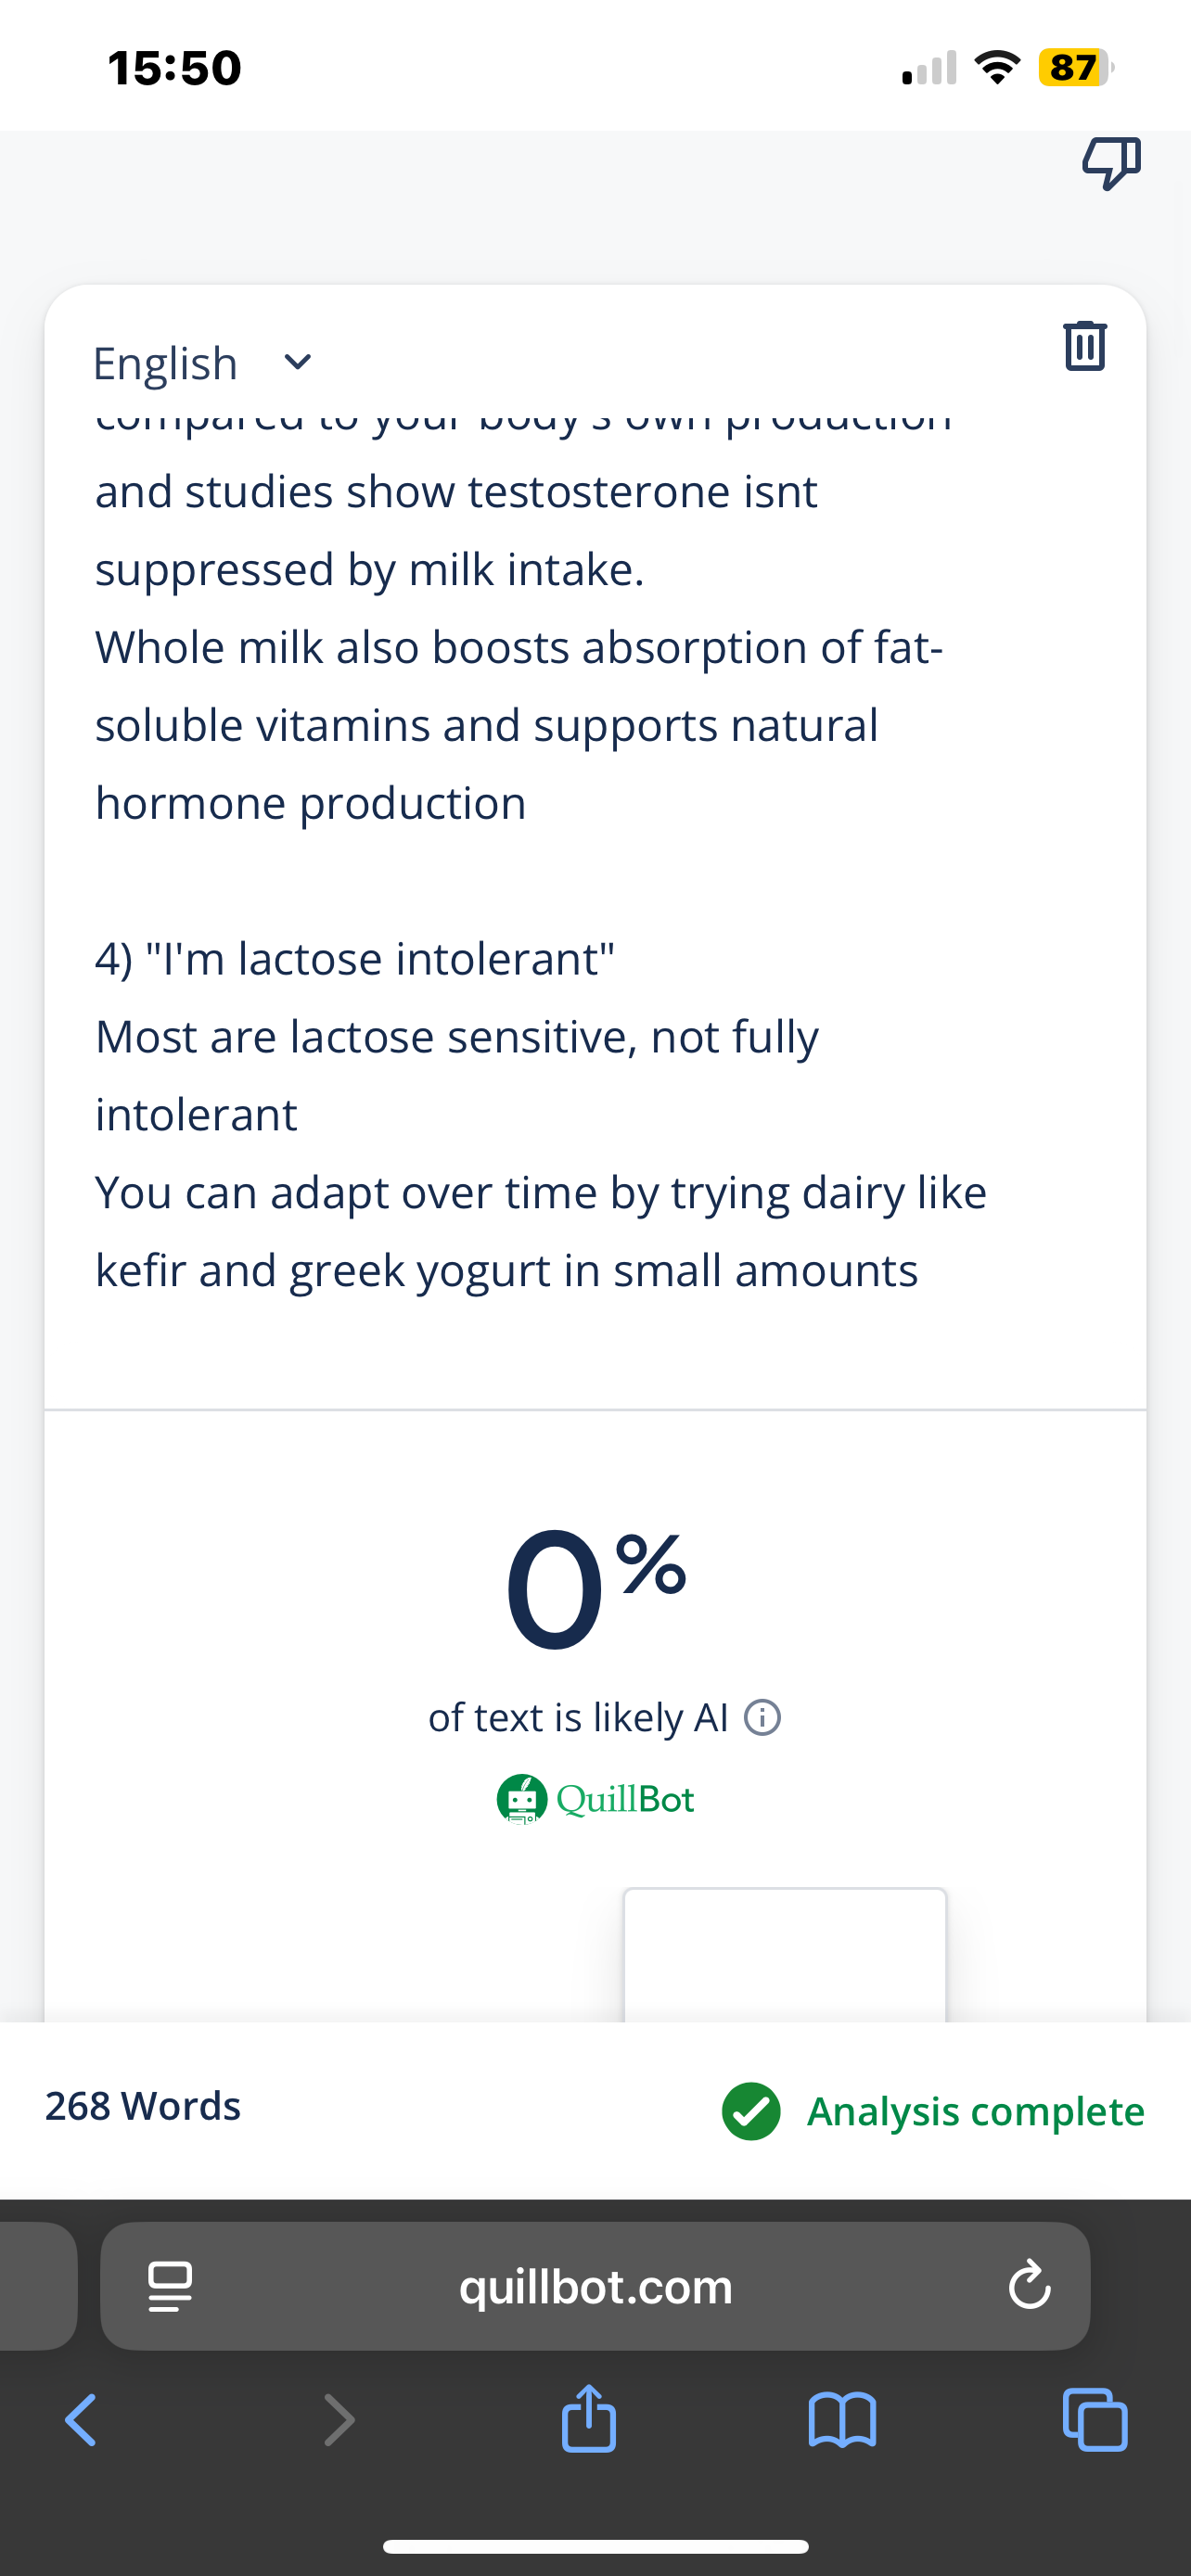The width and height of the screenshot is (1191, 2576).
Task: Go back to previous page
Action: 81,2420
